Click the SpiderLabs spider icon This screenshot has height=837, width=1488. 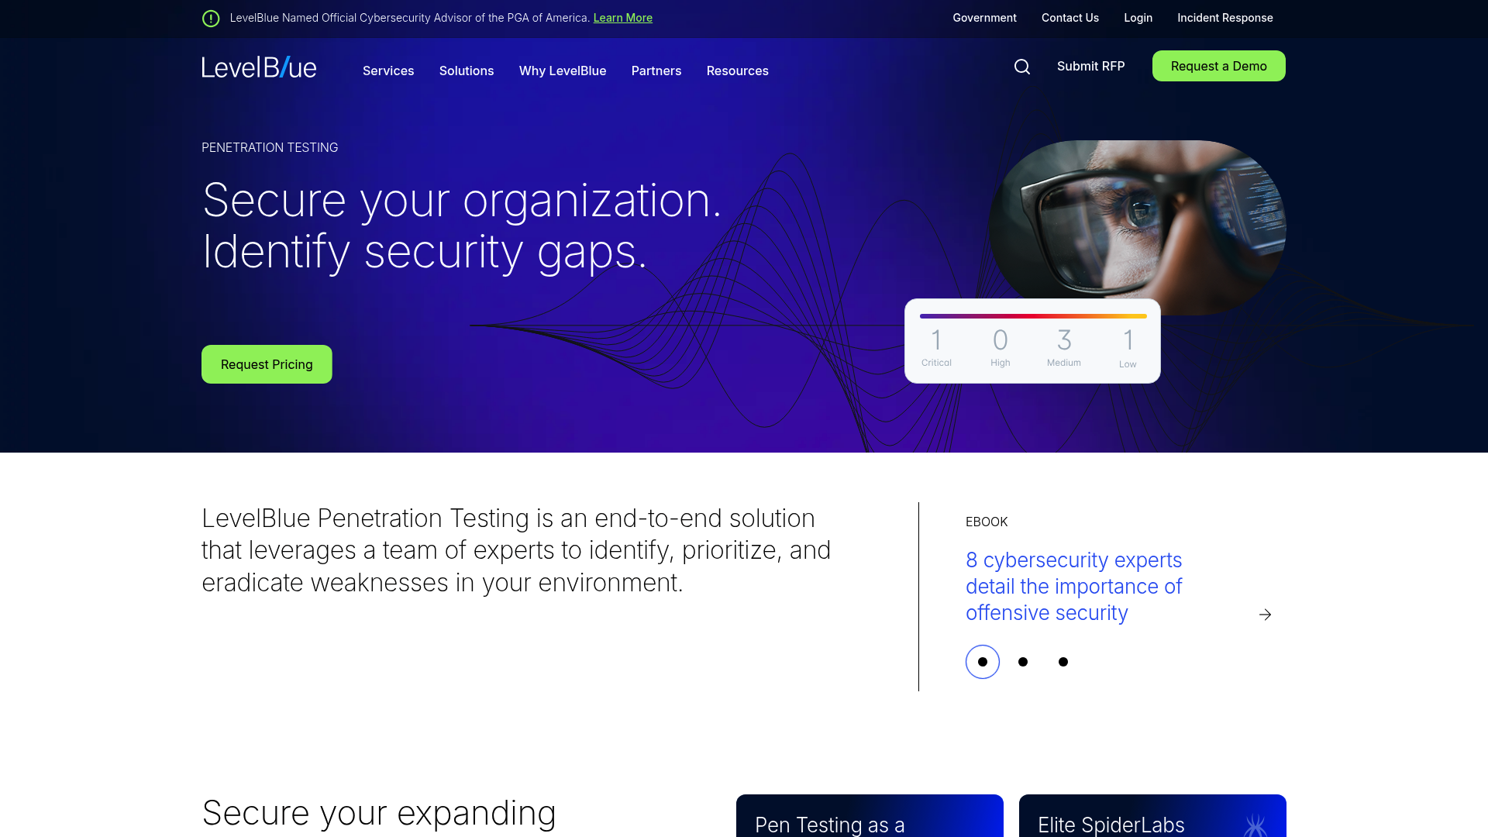point(1255,825)
